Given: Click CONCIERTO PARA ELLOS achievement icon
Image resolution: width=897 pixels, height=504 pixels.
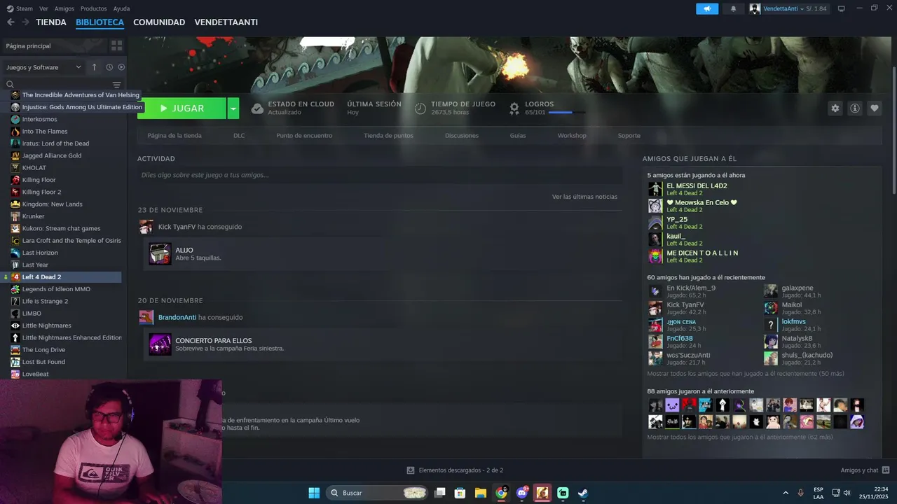Looking at the screenshot, I should click(x=160, y=344).
